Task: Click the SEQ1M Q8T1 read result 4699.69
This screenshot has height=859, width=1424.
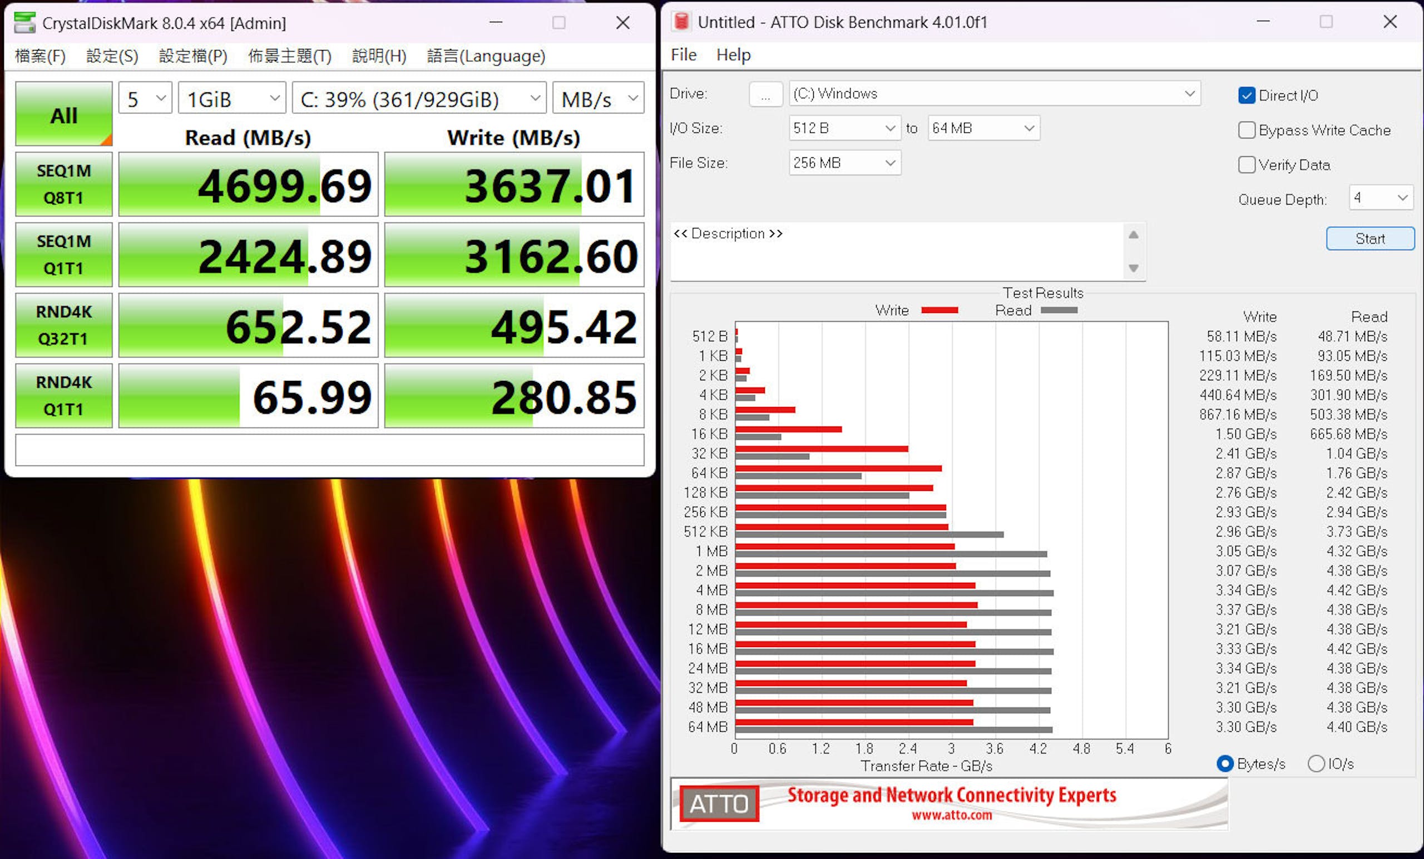Action: coord(249,184)
